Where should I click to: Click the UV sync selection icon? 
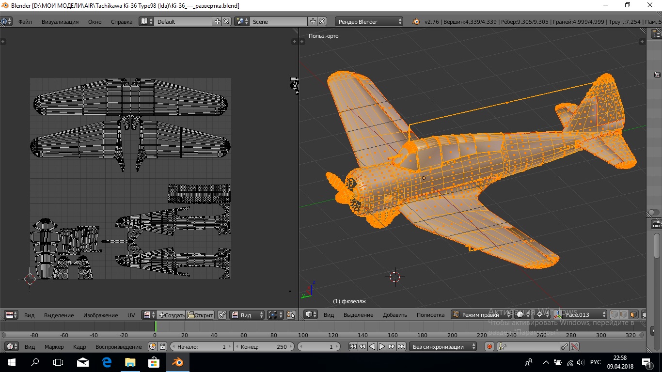pos(291,315)
